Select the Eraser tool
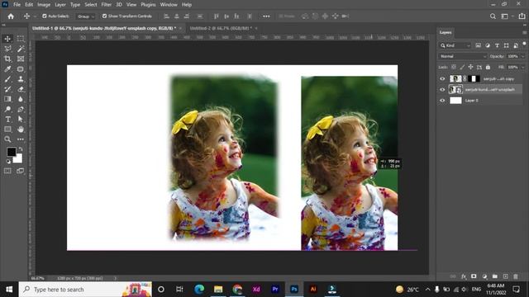The image size is (529, 297). [x=21, y=89]
